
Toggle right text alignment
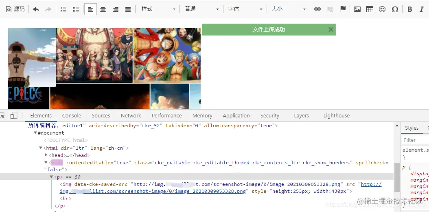(116, 9)
